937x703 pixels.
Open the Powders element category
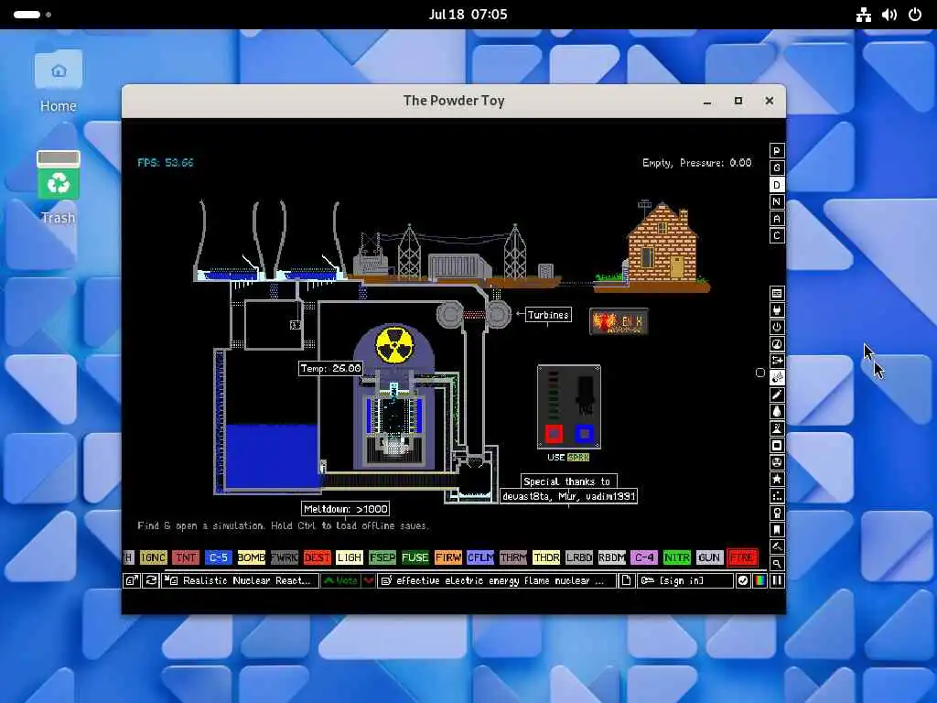tap(777, 428)
